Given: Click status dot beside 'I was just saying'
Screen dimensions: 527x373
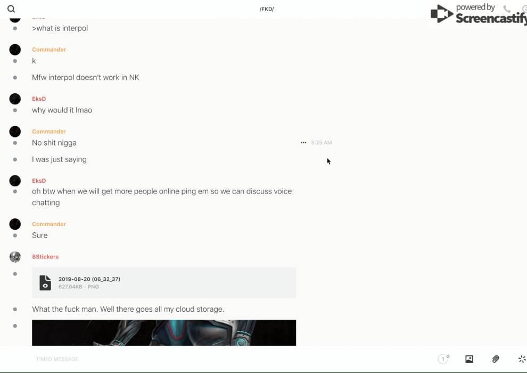Looking at the screenshot, I should 15,159.
